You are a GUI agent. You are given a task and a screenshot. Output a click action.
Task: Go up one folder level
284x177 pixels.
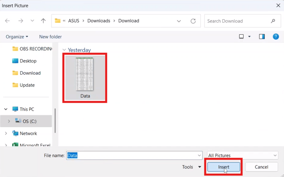(x=43, y=21)
